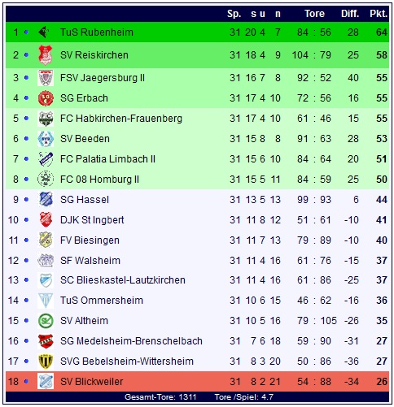Image resolution: width=394 pixels, height=407 pixels.
Task: Click the Tore column header
Action: tap(314, 14)
